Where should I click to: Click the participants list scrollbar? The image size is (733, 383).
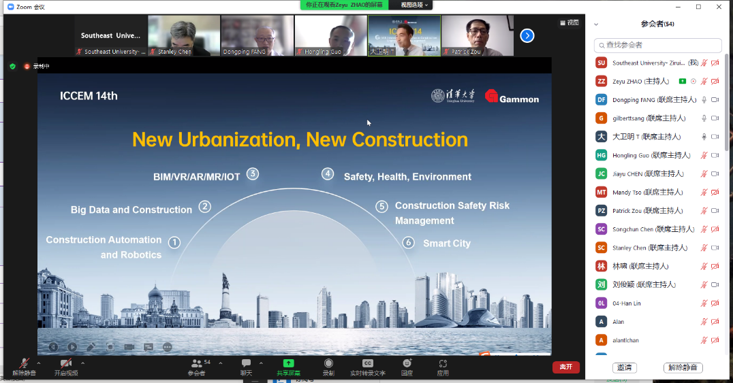click(726, 103)
